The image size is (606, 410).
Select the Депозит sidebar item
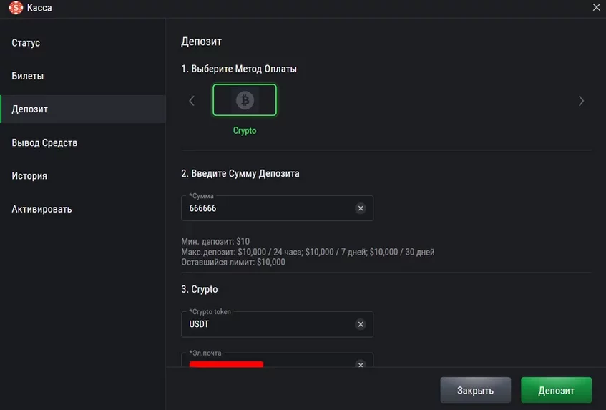pyautogui.click(x=30, y=109)
